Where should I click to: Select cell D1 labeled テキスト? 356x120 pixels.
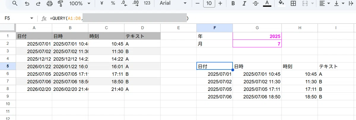pos(142,36)
